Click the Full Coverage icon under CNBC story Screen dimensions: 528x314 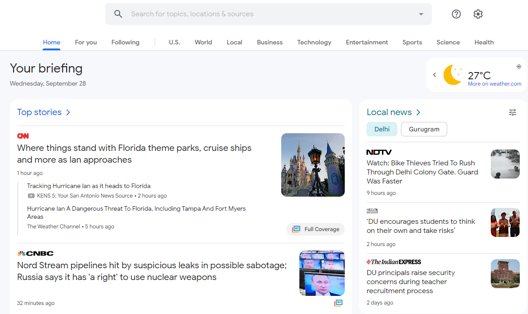pos(338,303)
